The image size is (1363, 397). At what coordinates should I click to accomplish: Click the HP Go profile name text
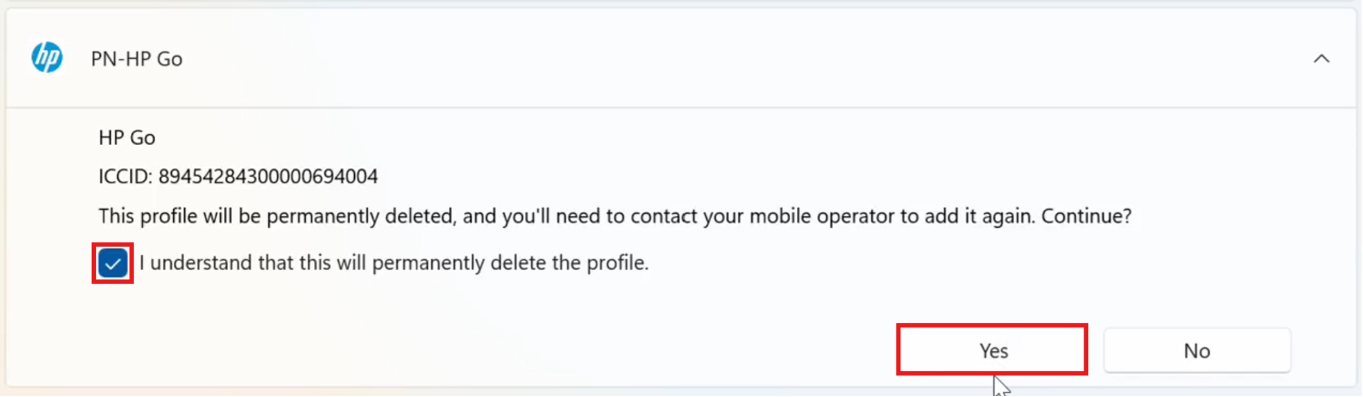click(x=127, y=138)
